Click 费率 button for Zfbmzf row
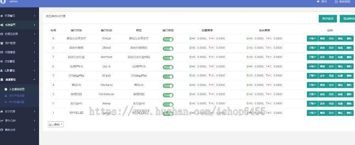The width and height of the screenshot is (355, 145). (x=322, y=48)
